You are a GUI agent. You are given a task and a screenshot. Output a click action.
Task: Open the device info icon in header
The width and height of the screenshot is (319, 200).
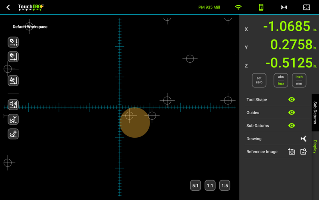click(261, 7)
